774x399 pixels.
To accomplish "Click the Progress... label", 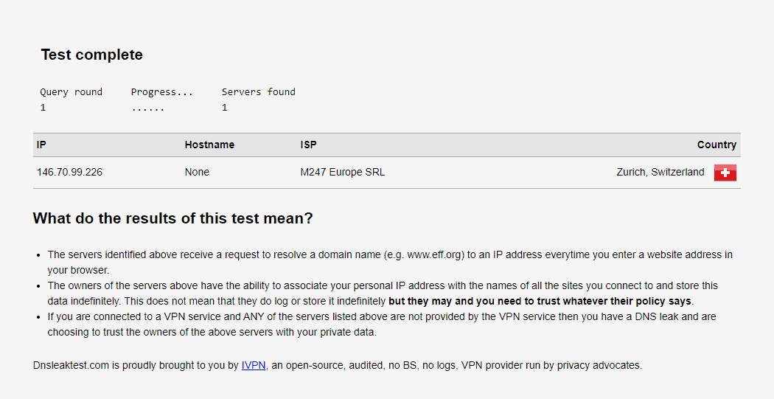I will click(x=162, y=92).
